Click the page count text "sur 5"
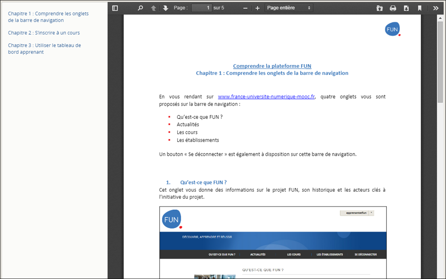The height and width of the screenshot is (279, 446). (219, 8)
